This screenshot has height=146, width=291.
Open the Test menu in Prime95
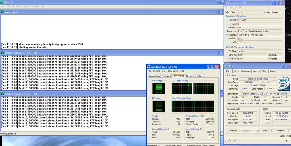tap(2, 7)
